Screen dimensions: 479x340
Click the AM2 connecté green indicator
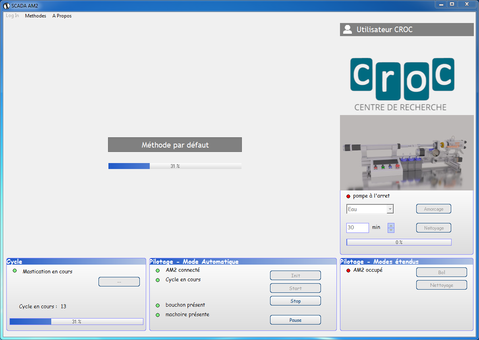point(158,271)
